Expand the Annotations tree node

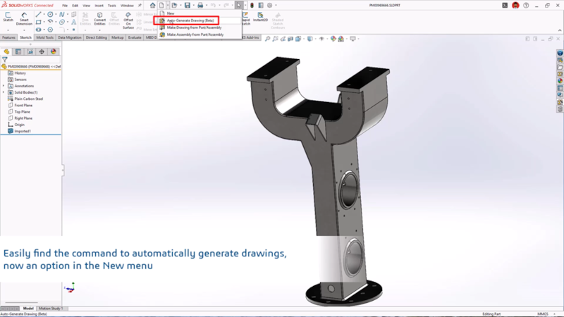[4, 86]
